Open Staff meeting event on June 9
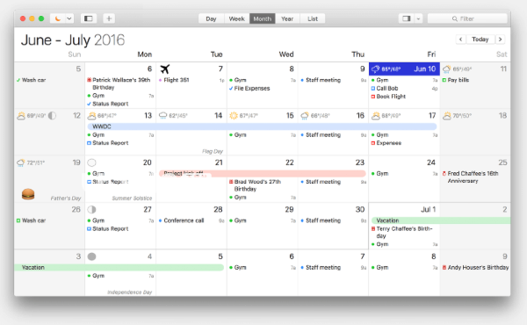 [333, 80]
